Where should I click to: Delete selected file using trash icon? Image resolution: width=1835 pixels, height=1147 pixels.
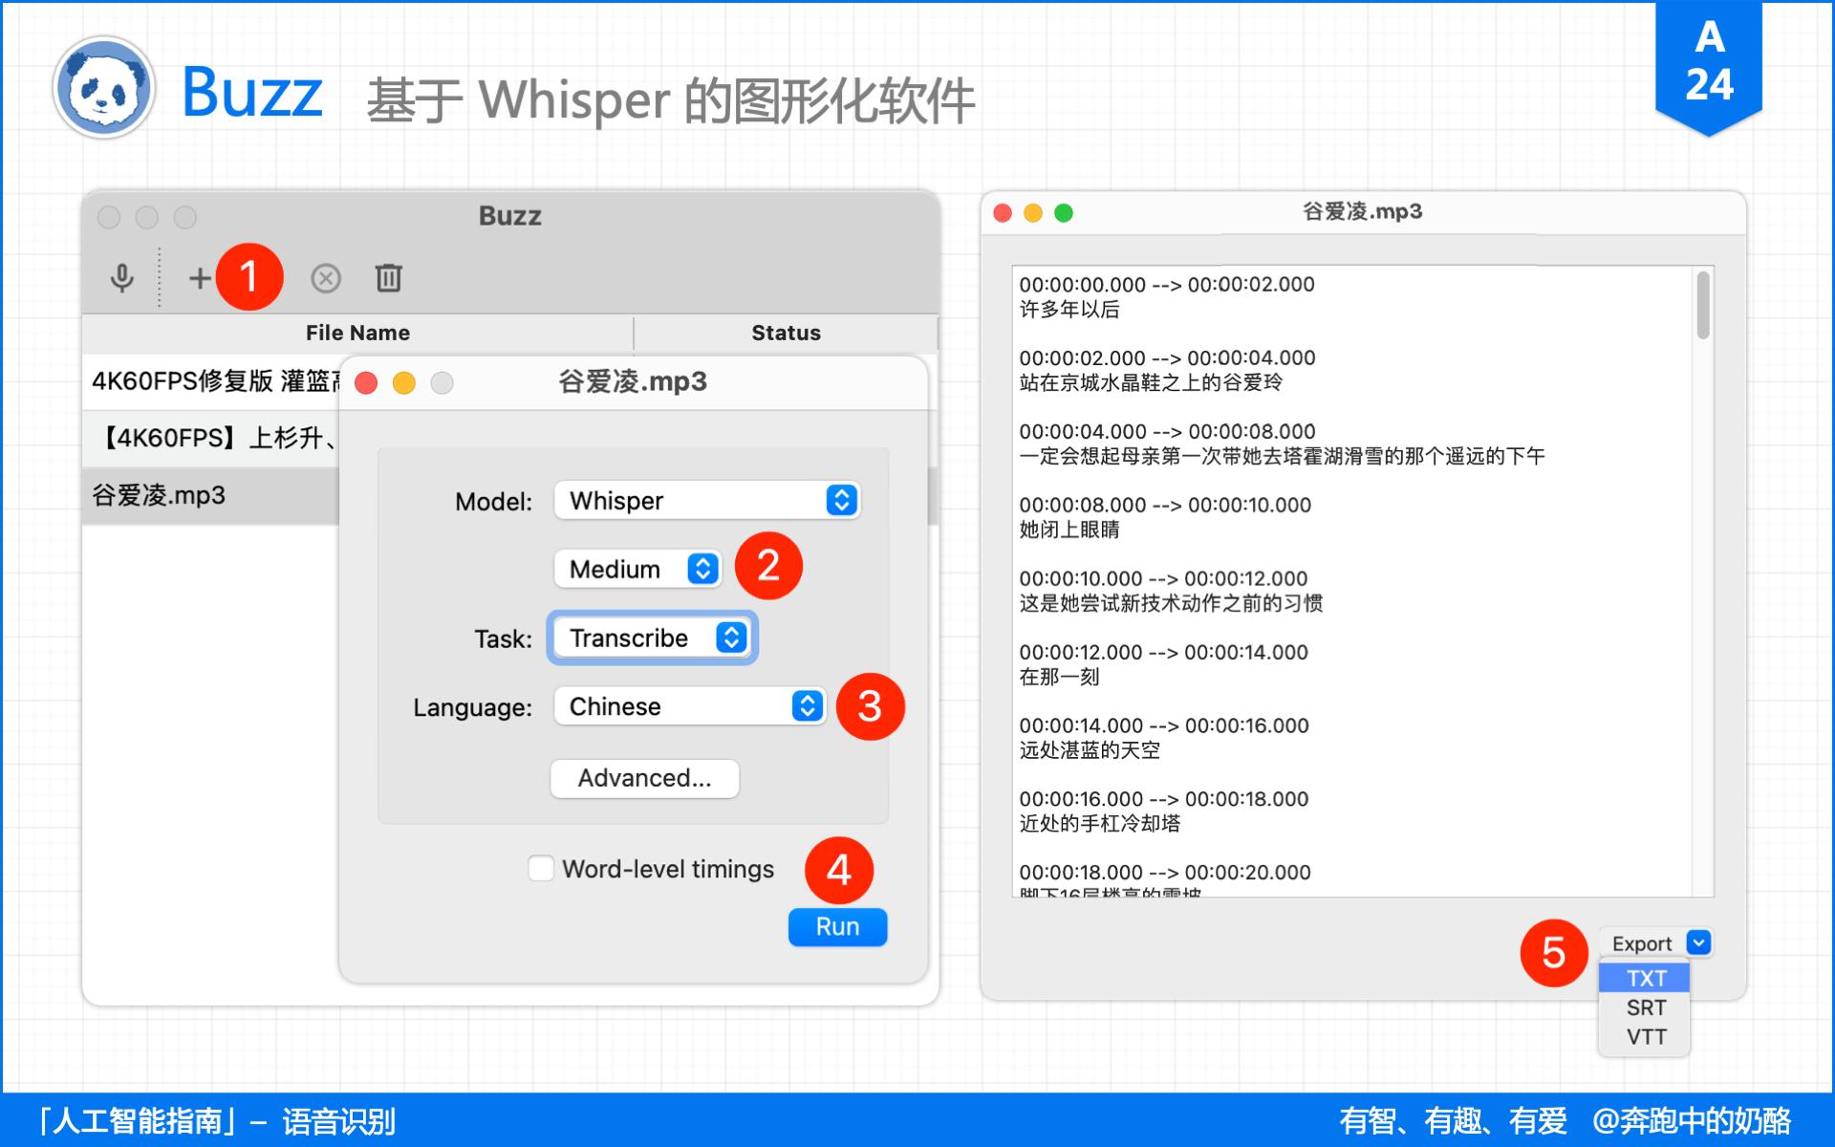click(x=388, y=278)
